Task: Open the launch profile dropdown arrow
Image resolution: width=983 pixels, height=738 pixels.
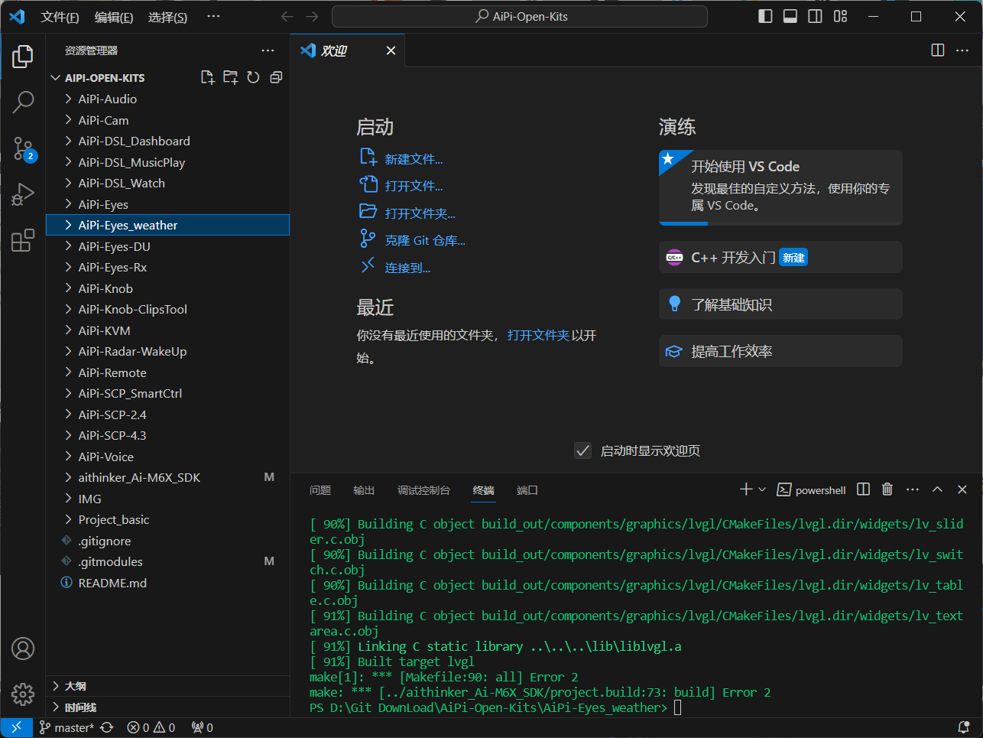Action: pos(762,489)
